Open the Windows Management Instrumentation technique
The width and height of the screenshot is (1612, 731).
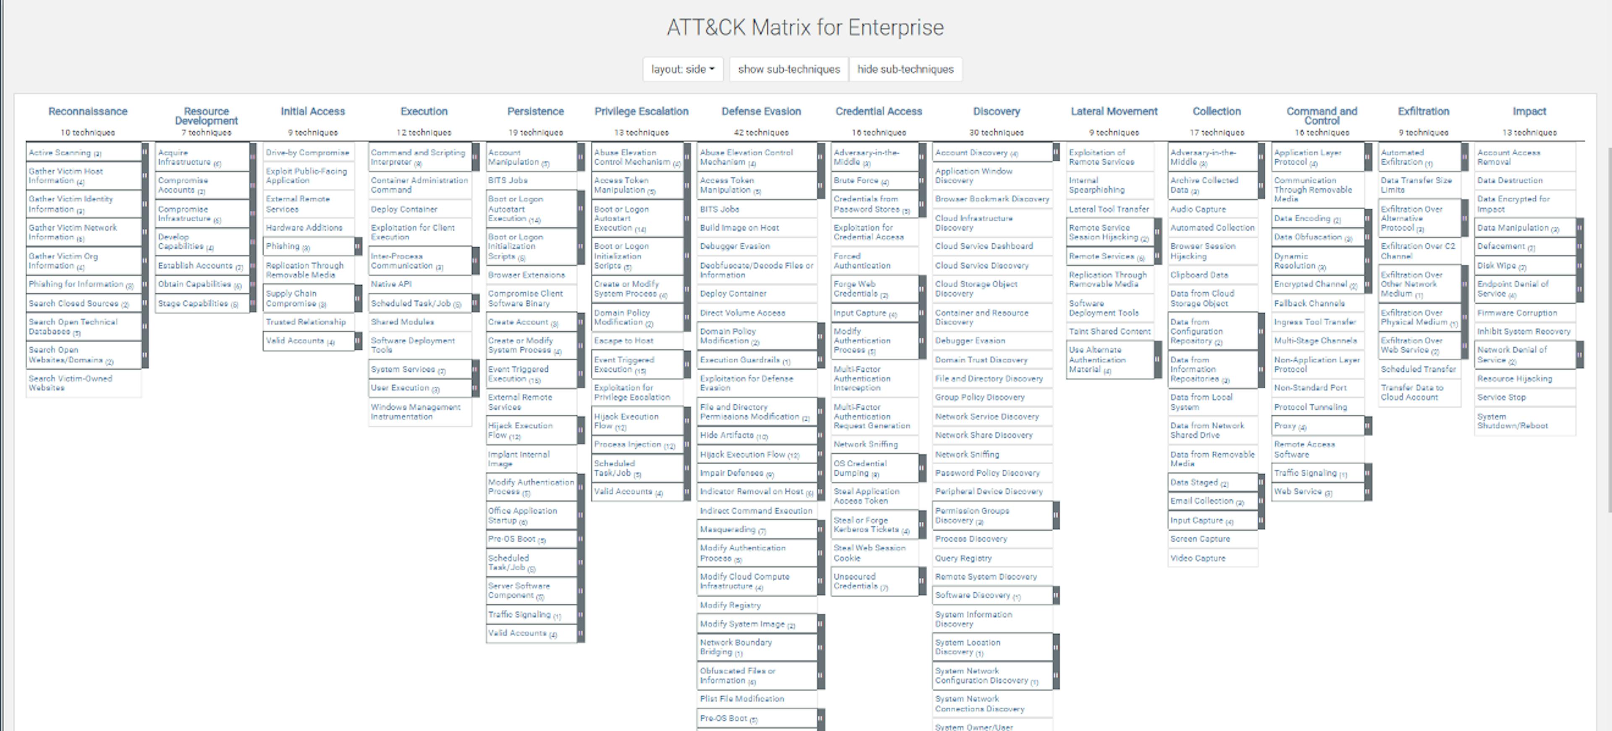tap(416, 411)
